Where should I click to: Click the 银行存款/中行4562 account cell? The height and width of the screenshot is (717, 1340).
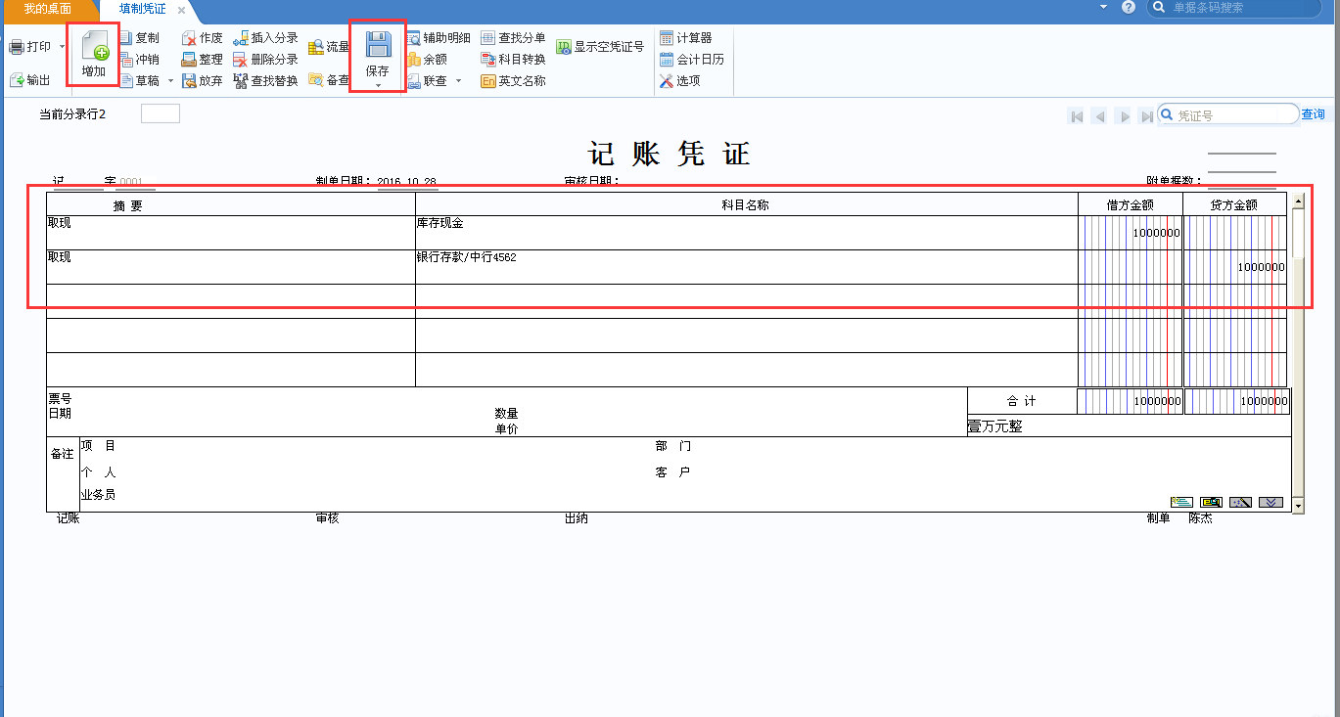coord(747,267)
